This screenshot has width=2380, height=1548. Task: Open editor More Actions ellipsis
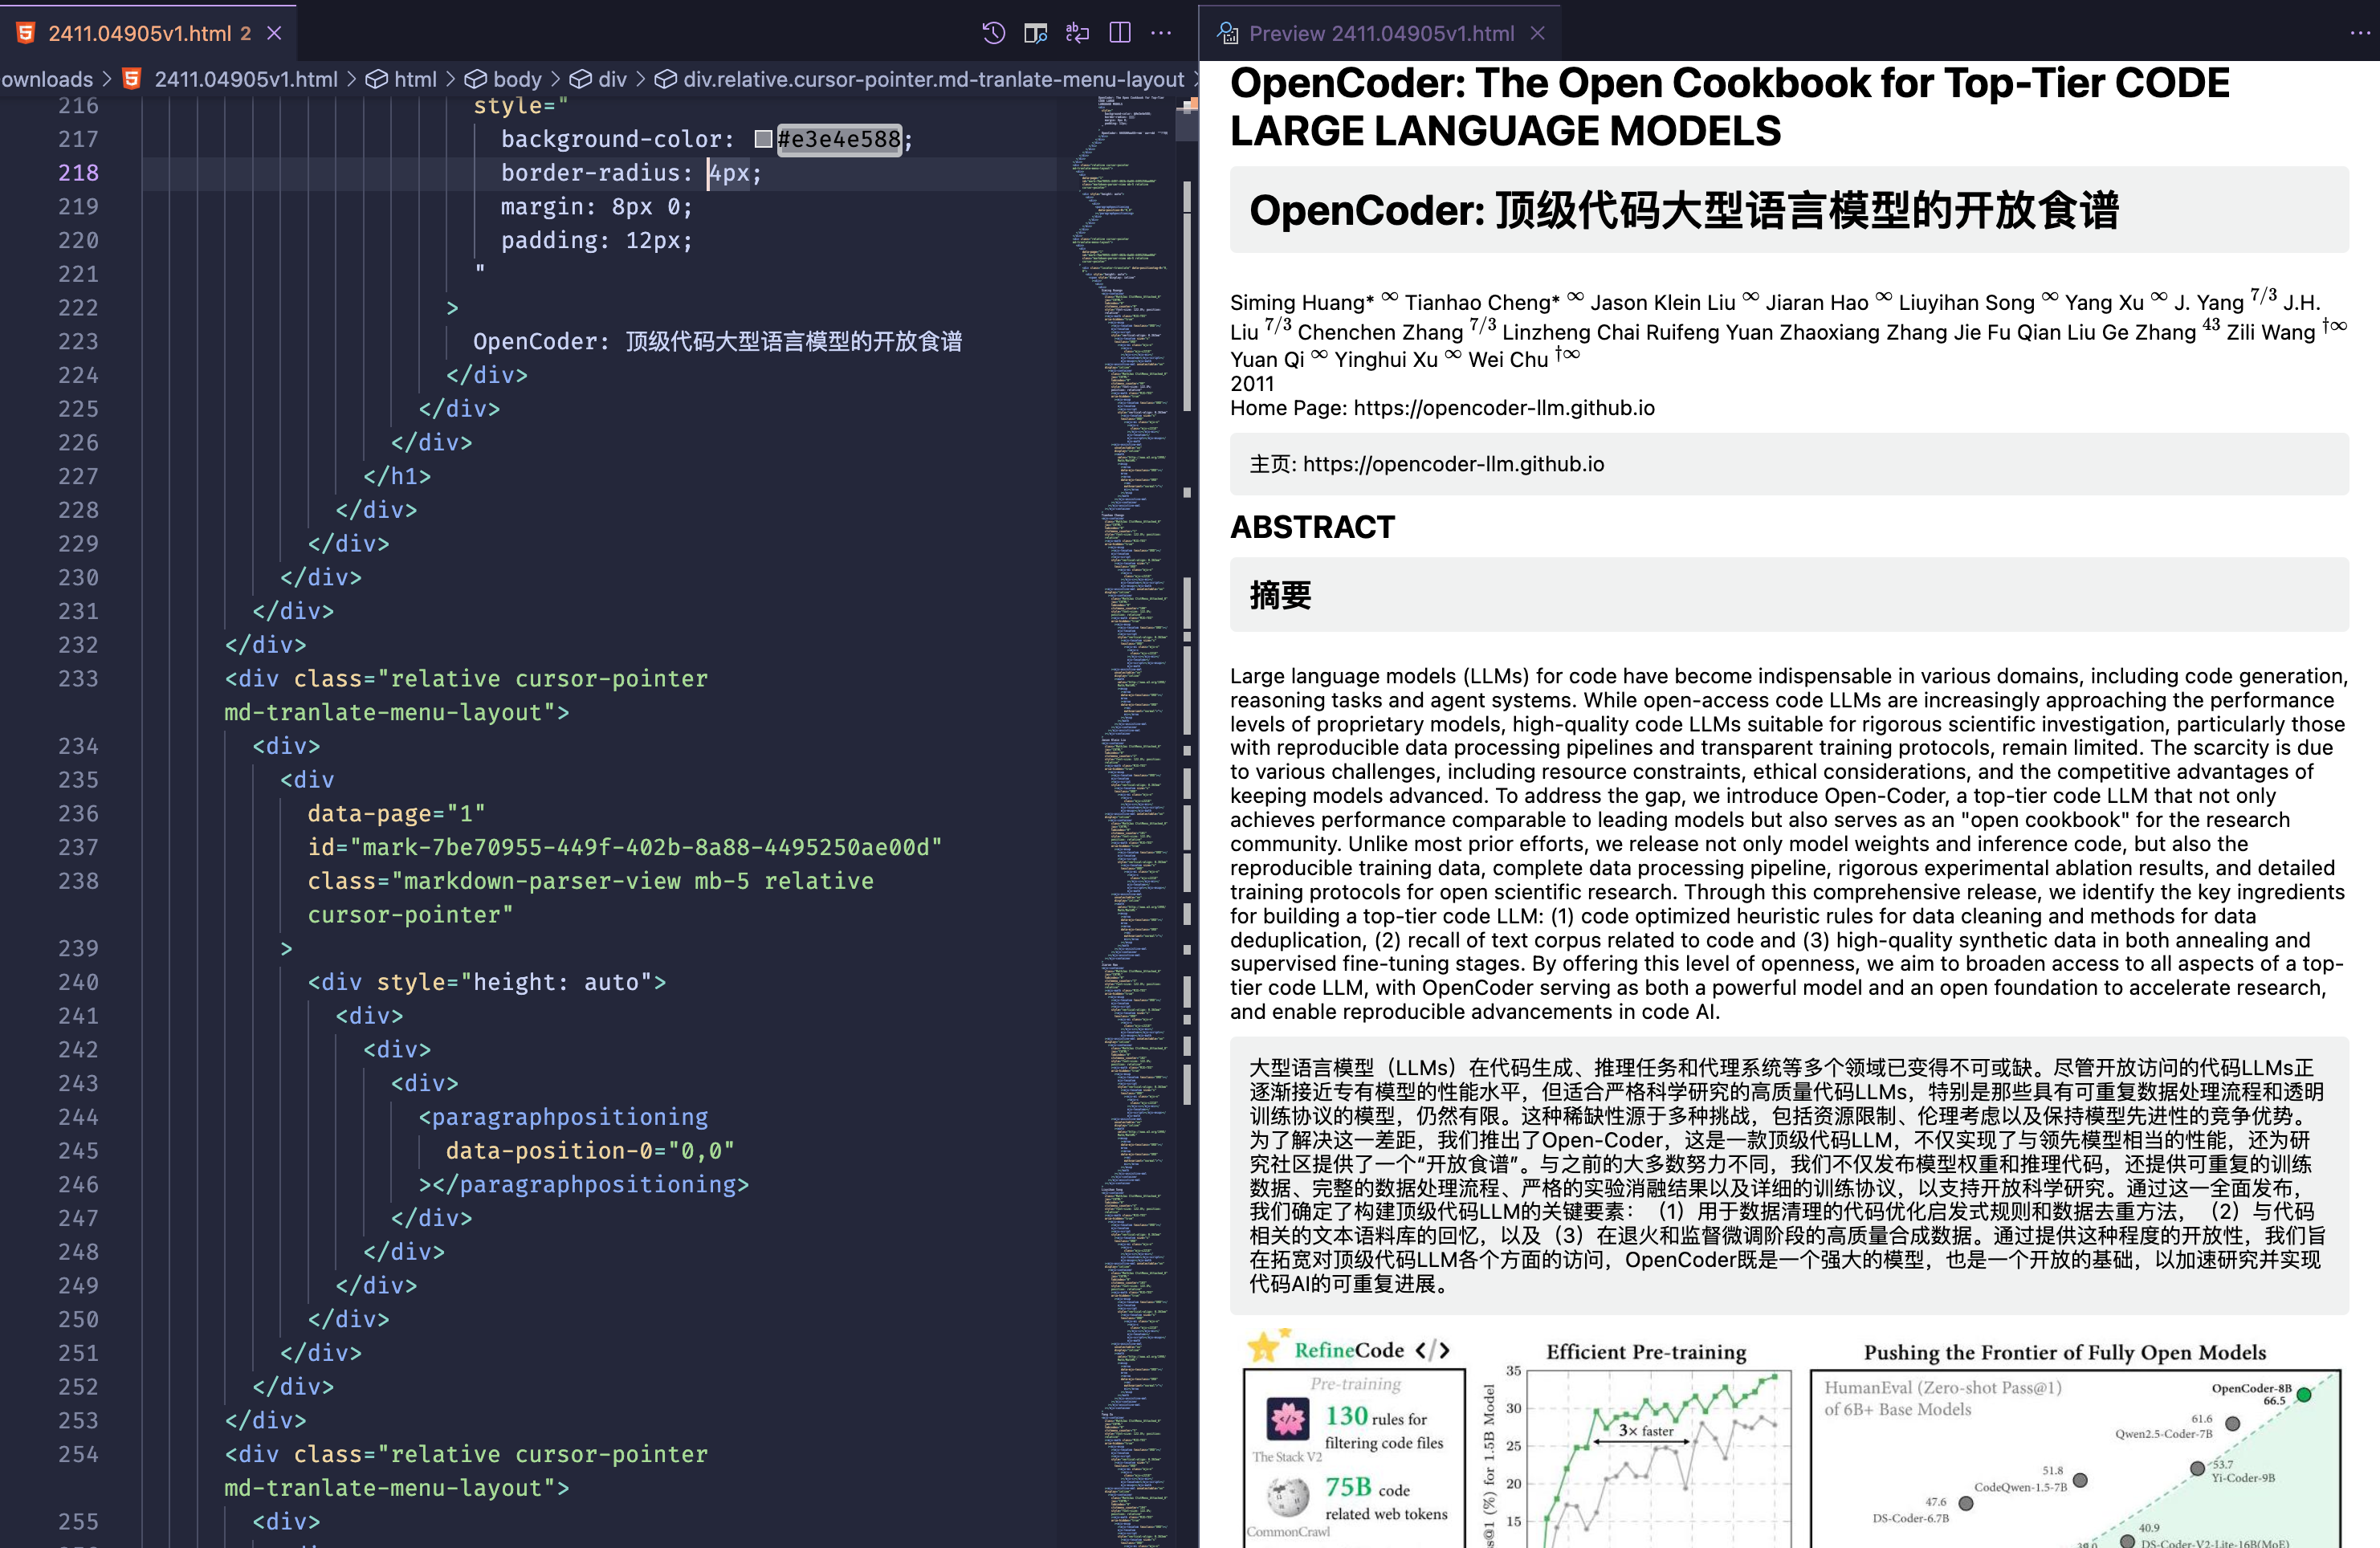tap(1161, 33)
